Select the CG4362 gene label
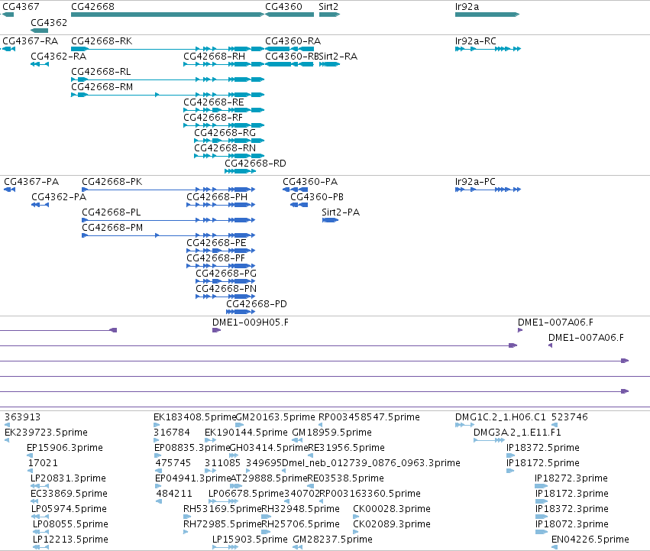Image resolution: width=650 pixels, height=551 pixels. pos(49,22)
